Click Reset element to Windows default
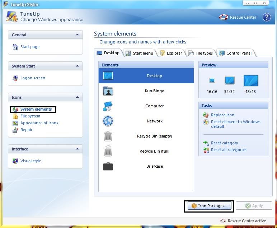 click(235, 124)
